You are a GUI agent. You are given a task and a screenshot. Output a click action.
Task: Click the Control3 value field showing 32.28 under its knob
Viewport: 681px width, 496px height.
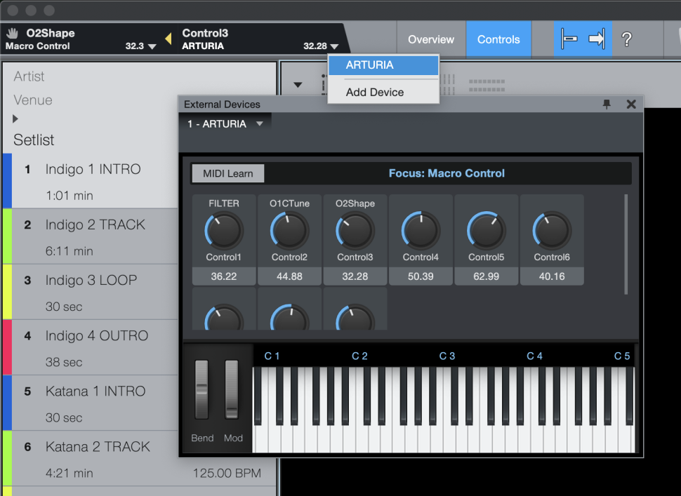click(355, 276)
